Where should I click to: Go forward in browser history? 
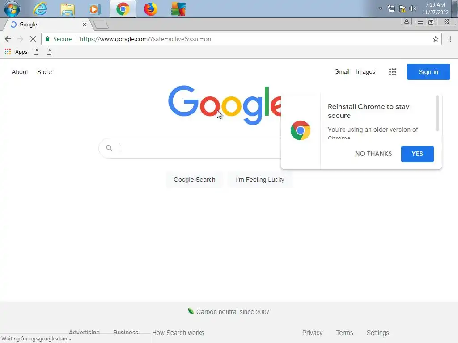(21, 39)
